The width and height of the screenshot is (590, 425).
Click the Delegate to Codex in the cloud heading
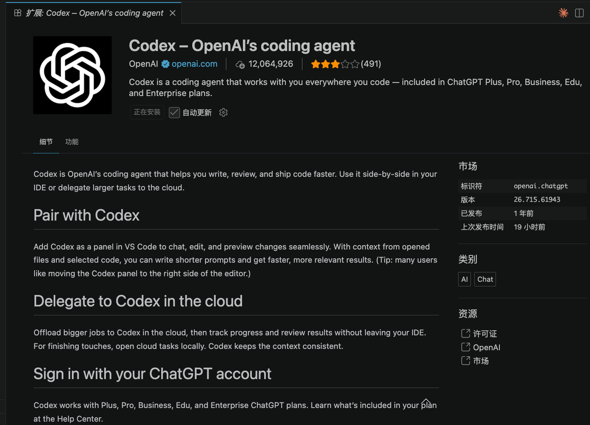click(138, 301)
